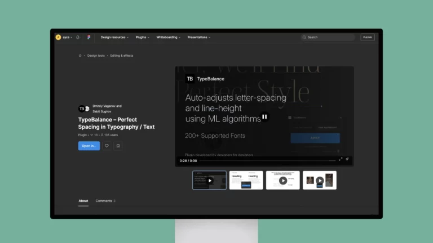Open the ayca account dropdown
433x243 pixels.
click(x=63, y=37)
